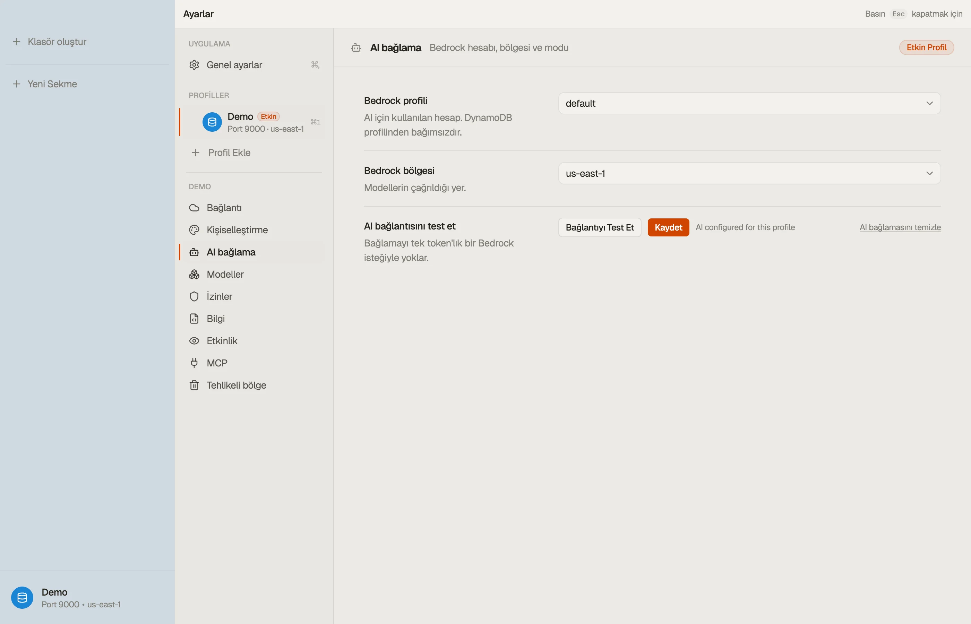Click the orange Kaydet button
The height and width of the screenshot is (624, 971).
(668, 227)
